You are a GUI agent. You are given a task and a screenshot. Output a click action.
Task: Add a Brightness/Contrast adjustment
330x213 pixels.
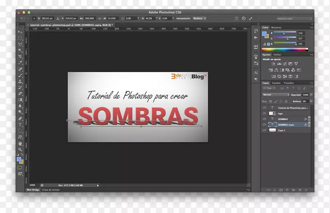(x=273, y=64)
